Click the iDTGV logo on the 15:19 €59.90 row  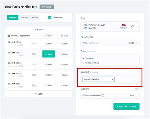(x=34, y=64)
